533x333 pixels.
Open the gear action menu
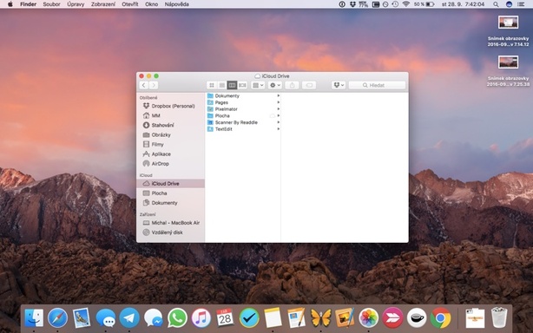(274, 85)
